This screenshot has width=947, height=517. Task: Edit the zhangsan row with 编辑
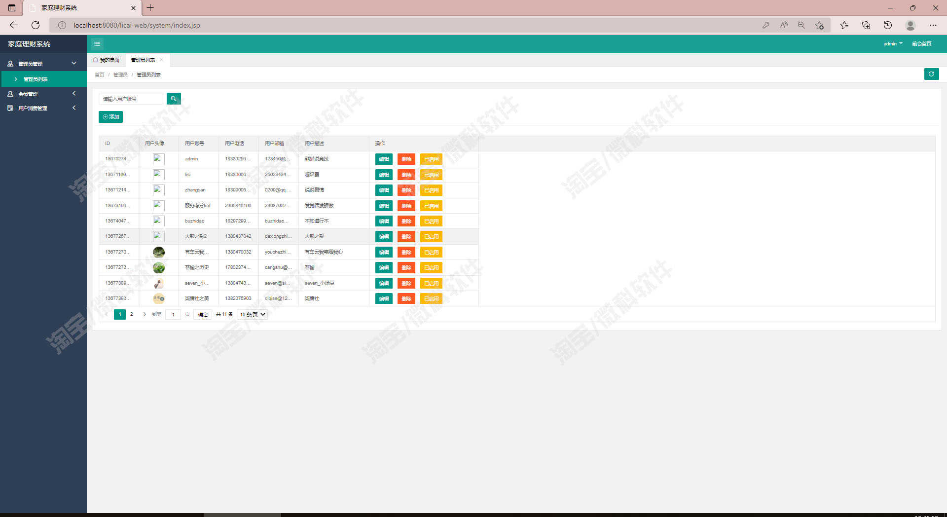384,190
